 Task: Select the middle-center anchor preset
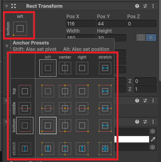click(65, 109)
